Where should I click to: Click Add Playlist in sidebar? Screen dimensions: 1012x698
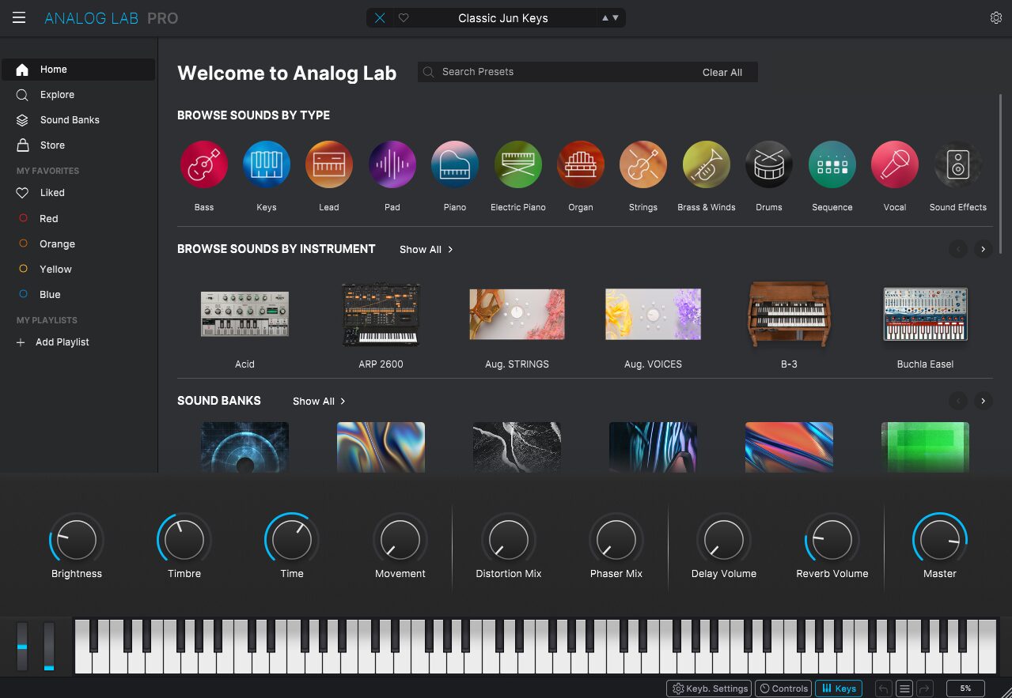coord(62,342)
